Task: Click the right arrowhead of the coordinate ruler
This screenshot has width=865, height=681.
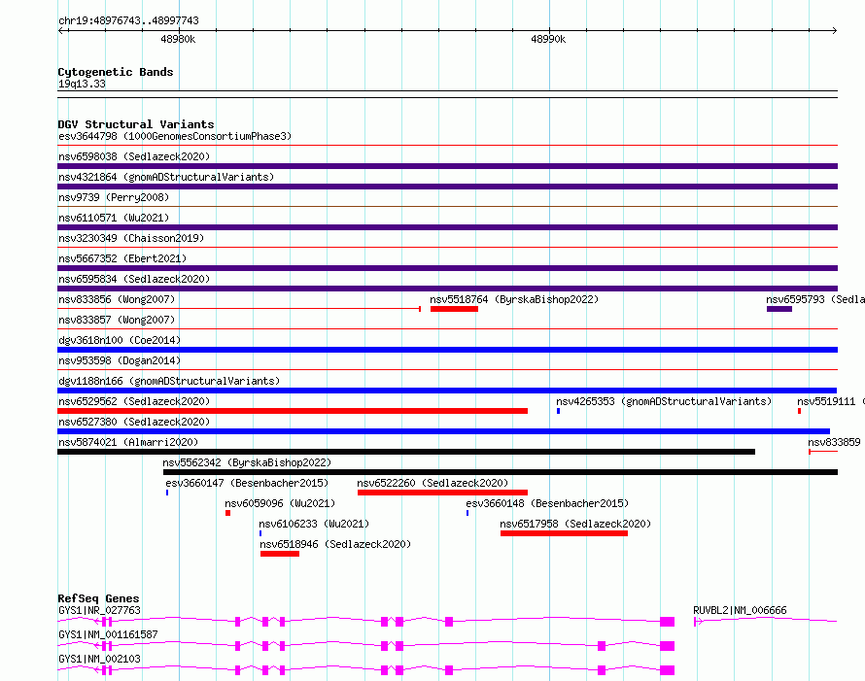Action: point(835,30)
